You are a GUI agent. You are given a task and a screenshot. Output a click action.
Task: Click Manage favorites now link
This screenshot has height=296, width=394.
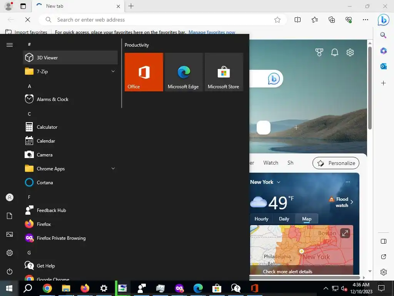tap(212, 32)
